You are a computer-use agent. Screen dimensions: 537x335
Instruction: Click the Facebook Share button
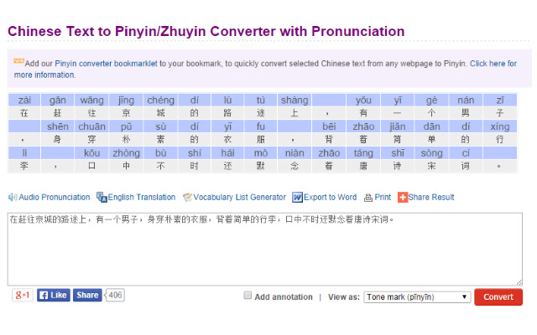point(87,295)
